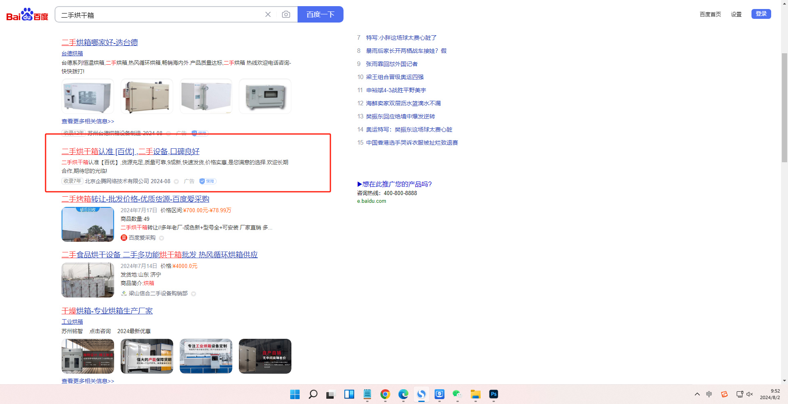The width and height of the screenshot is (788, 404).
Task: Open hot search 张雨霏回怼外国记者
Action: pos(392,64)
